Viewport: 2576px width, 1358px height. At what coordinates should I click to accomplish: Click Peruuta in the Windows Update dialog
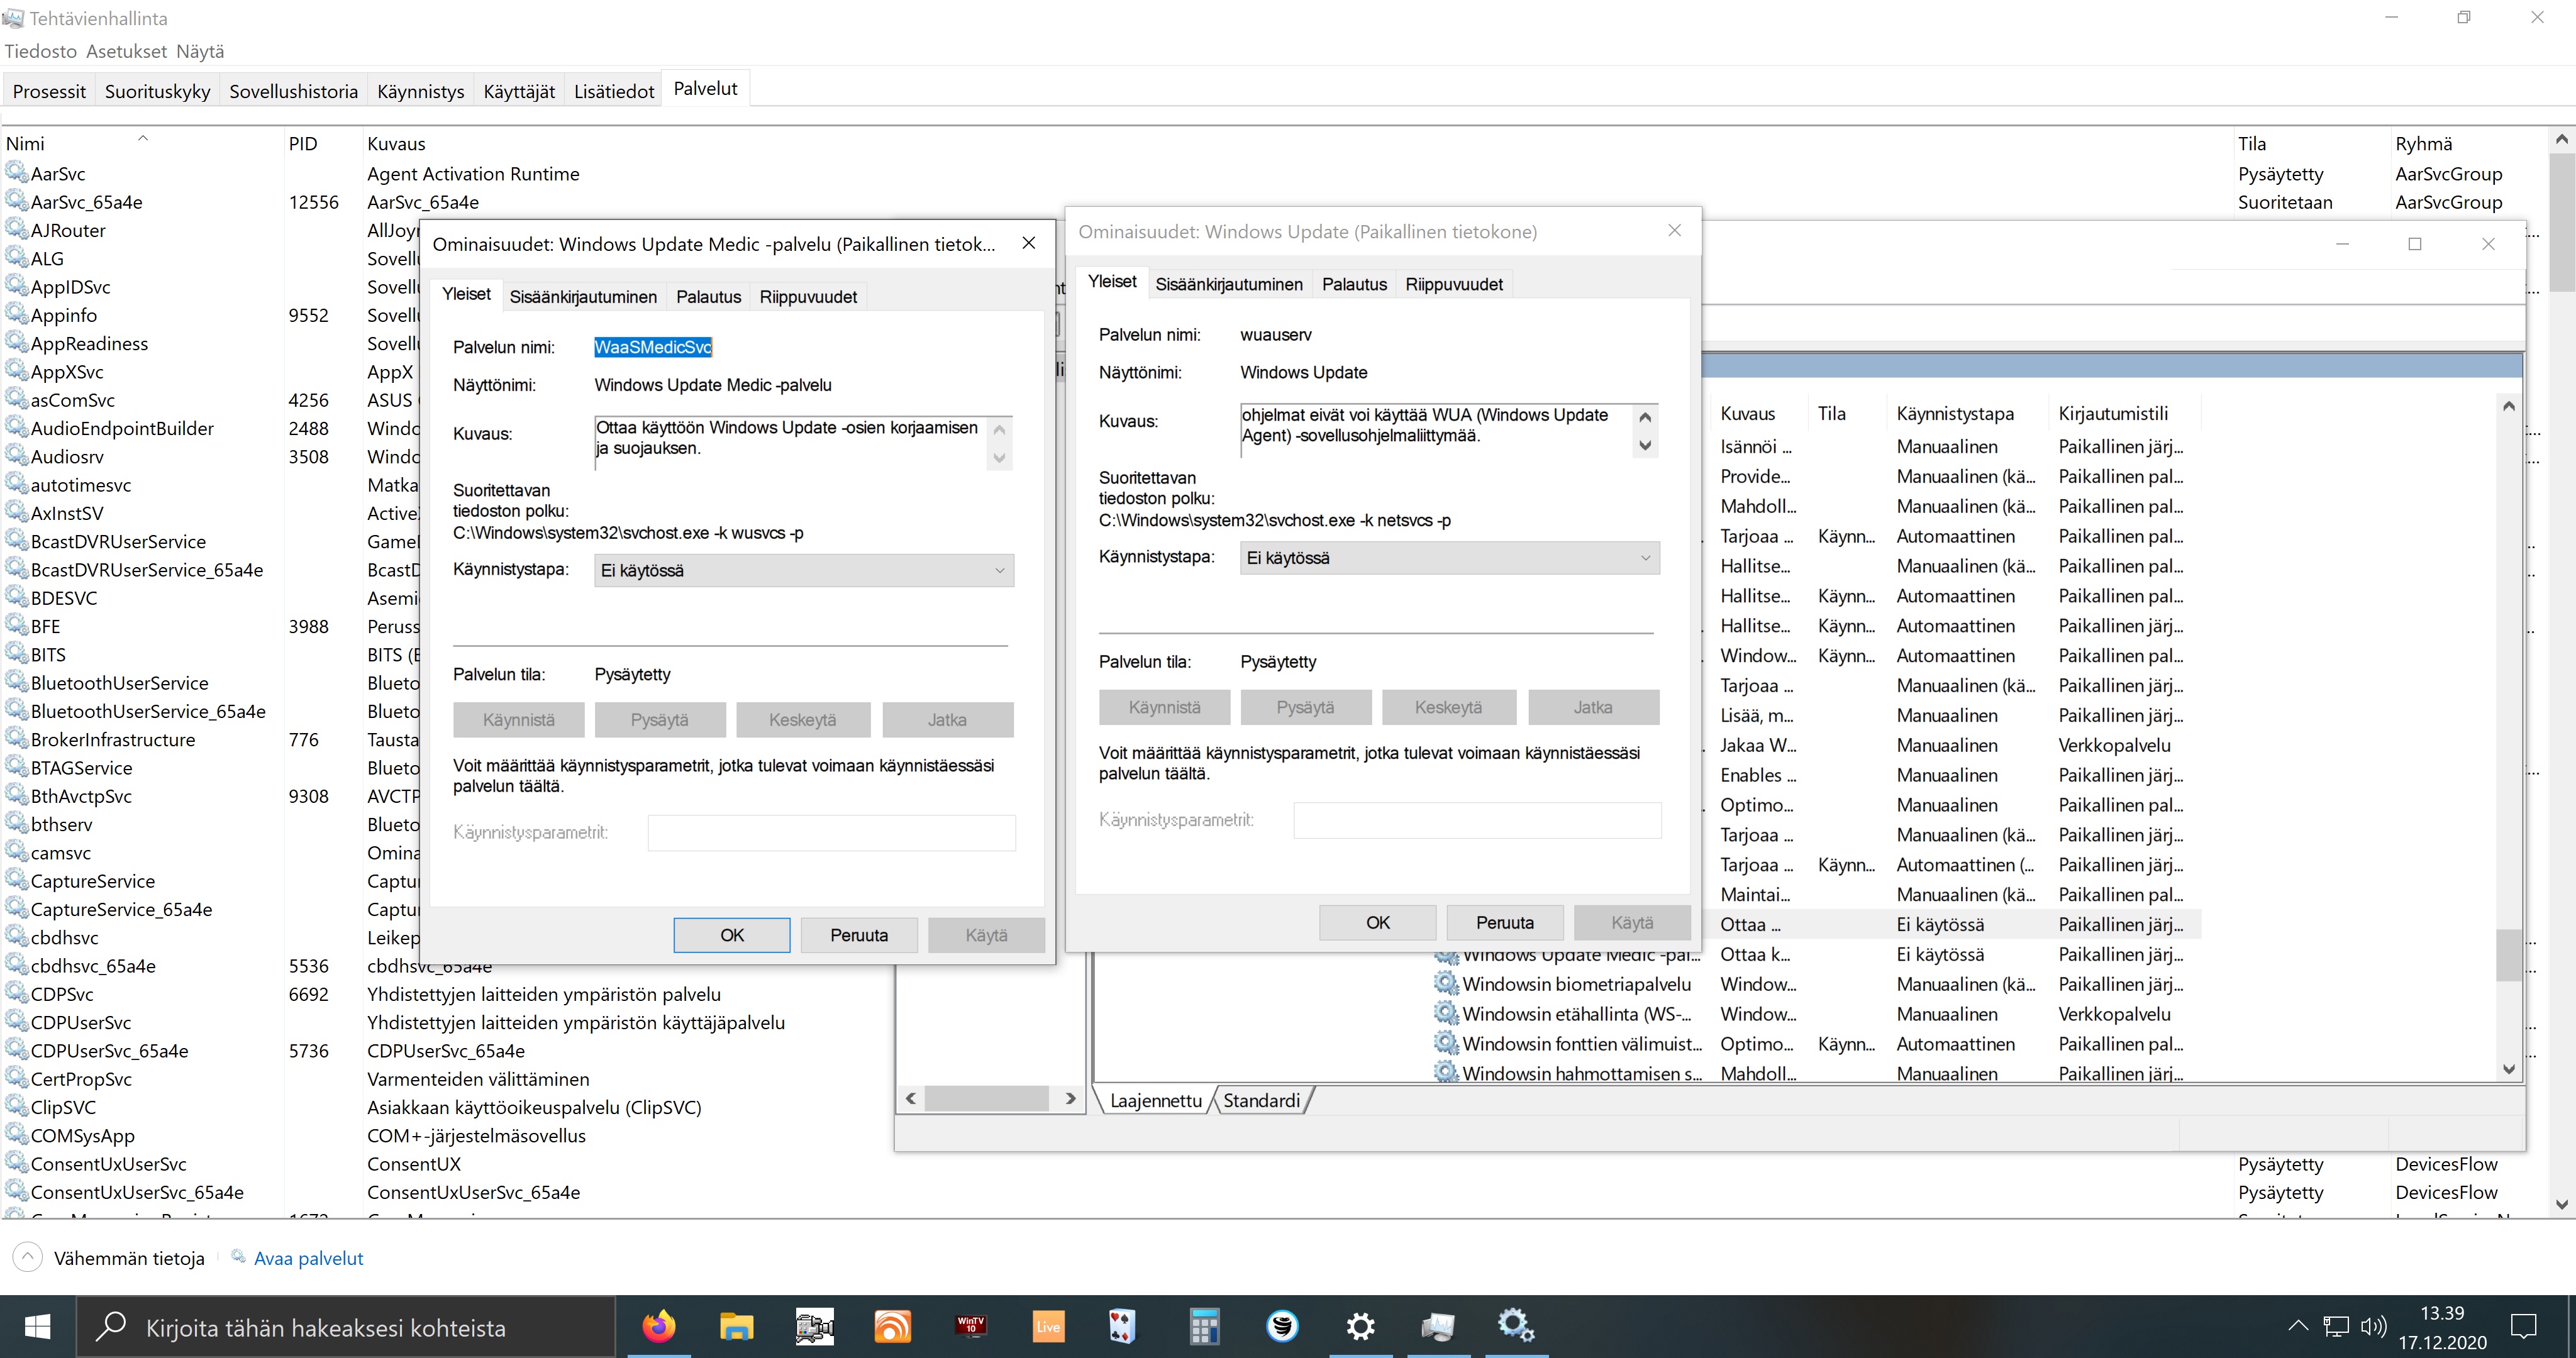(1504, 922)
